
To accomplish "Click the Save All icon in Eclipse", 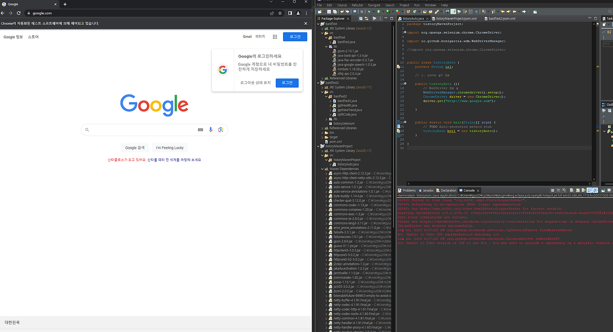I will [x=335, y=12].
